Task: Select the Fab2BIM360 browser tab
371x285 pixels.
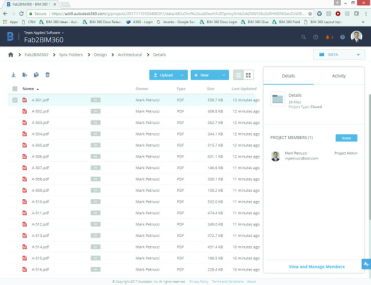Action: (x=31, y=4)
